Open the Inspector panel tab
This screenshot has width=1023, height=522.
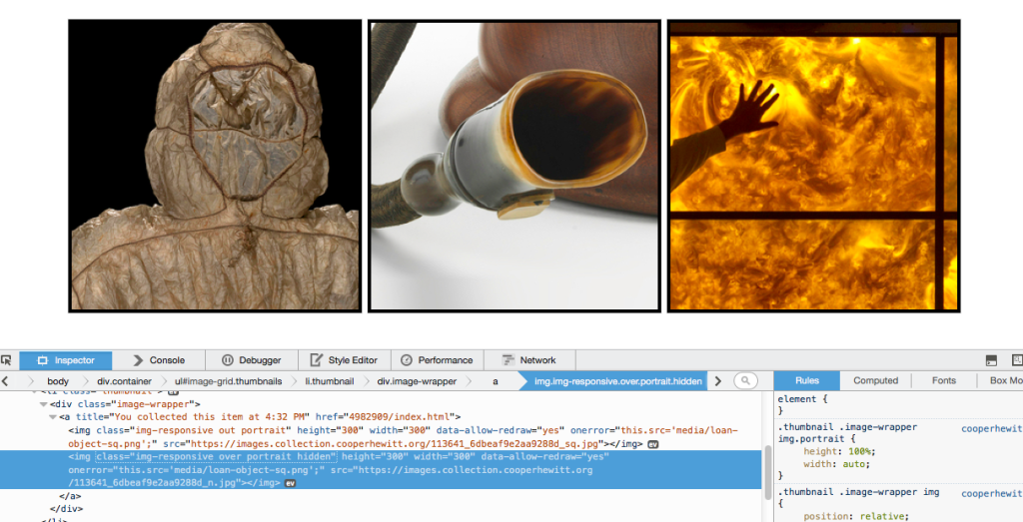tap(65, 360)
